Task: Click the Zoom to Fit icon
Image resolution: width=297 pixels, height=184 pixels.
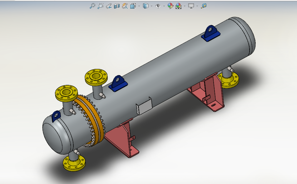Action: [92, 6]
